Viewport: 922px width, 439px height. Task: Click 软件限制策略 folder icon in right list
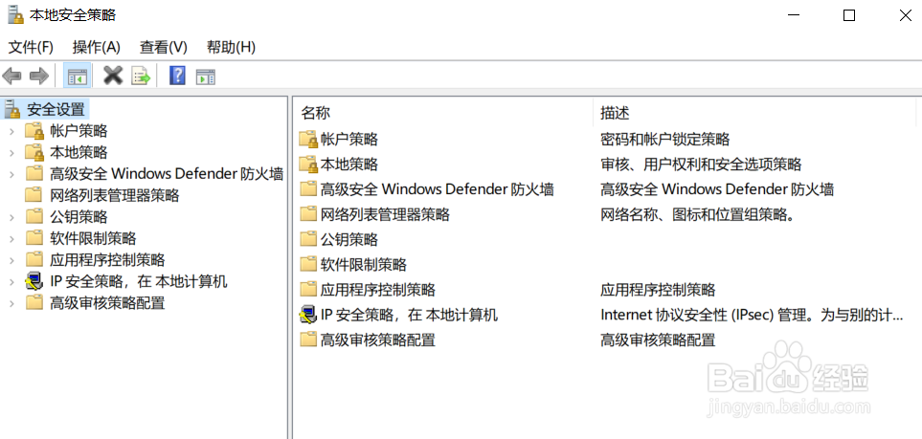[x=308, y=265]
